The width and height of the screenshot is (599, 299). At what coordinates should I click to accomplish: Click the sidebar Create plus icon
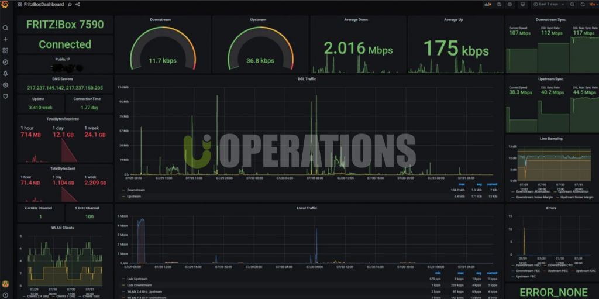[5, 39]
